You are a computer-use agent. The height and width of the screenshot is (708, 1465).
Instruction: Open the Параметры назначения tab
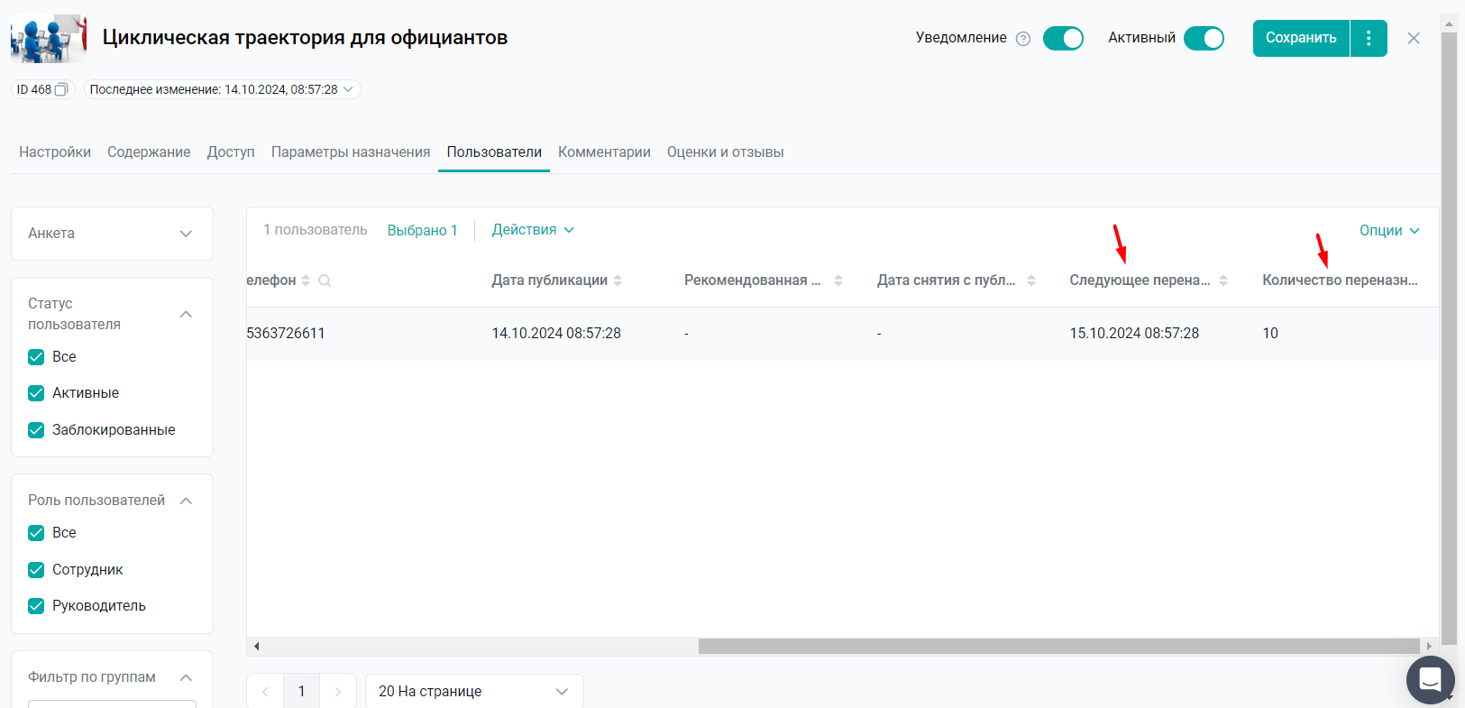coord(351,152)
